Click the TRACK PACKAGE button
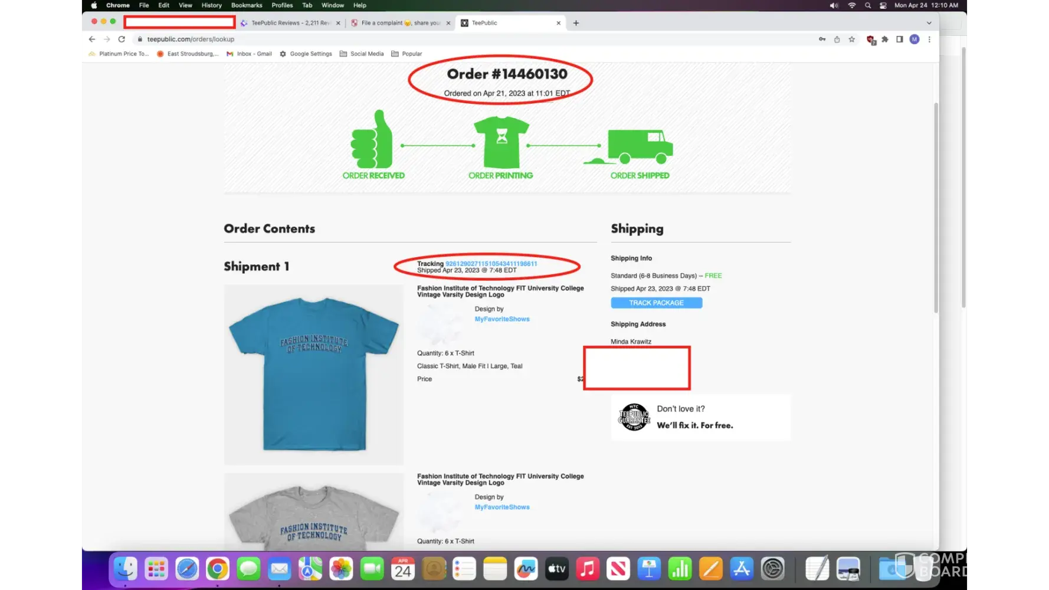1049x590 pixels. point(656,303)
